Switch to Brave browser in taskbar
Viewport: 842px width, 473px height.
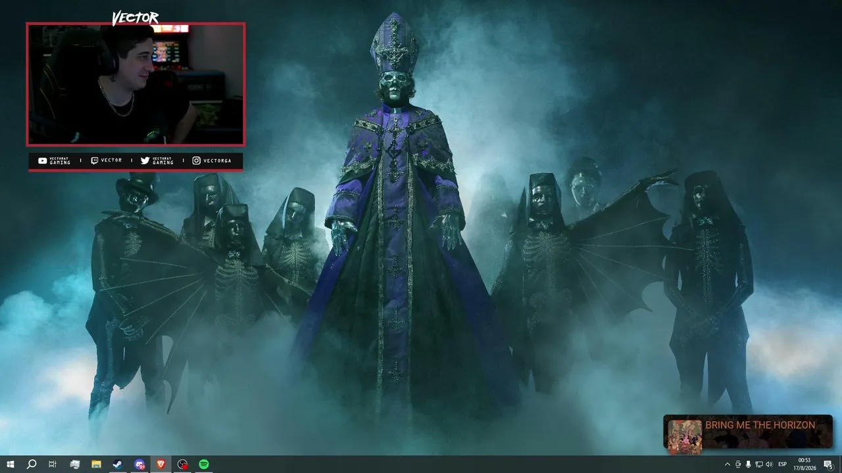(161, 464)
